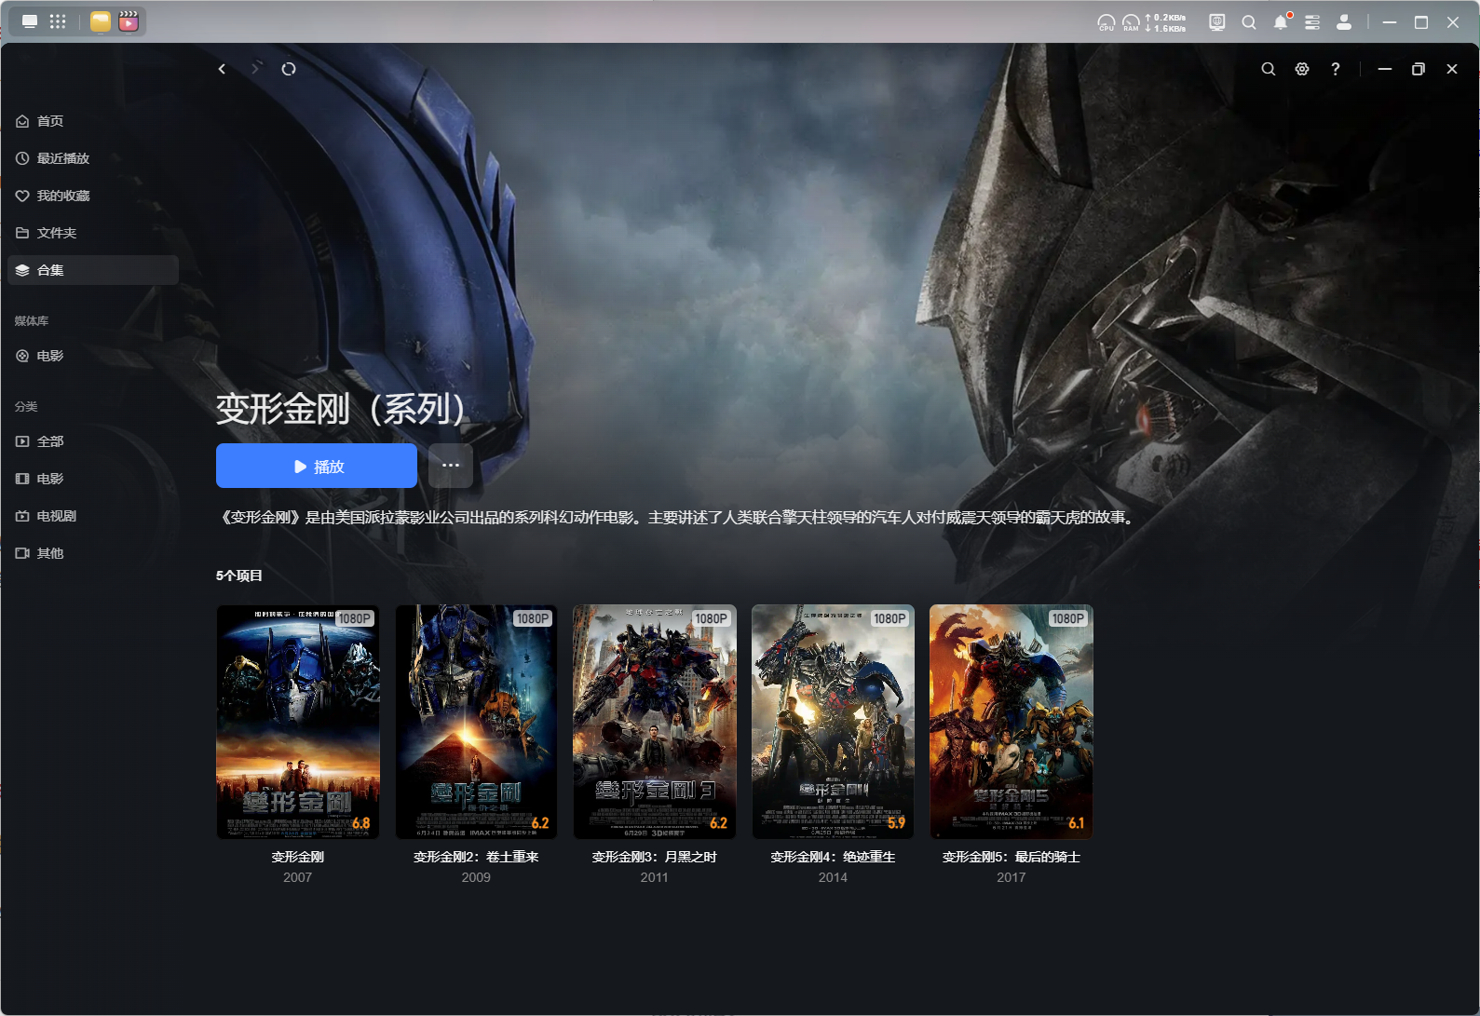
Task: Show the 其他 category
Action: (93, 553)
